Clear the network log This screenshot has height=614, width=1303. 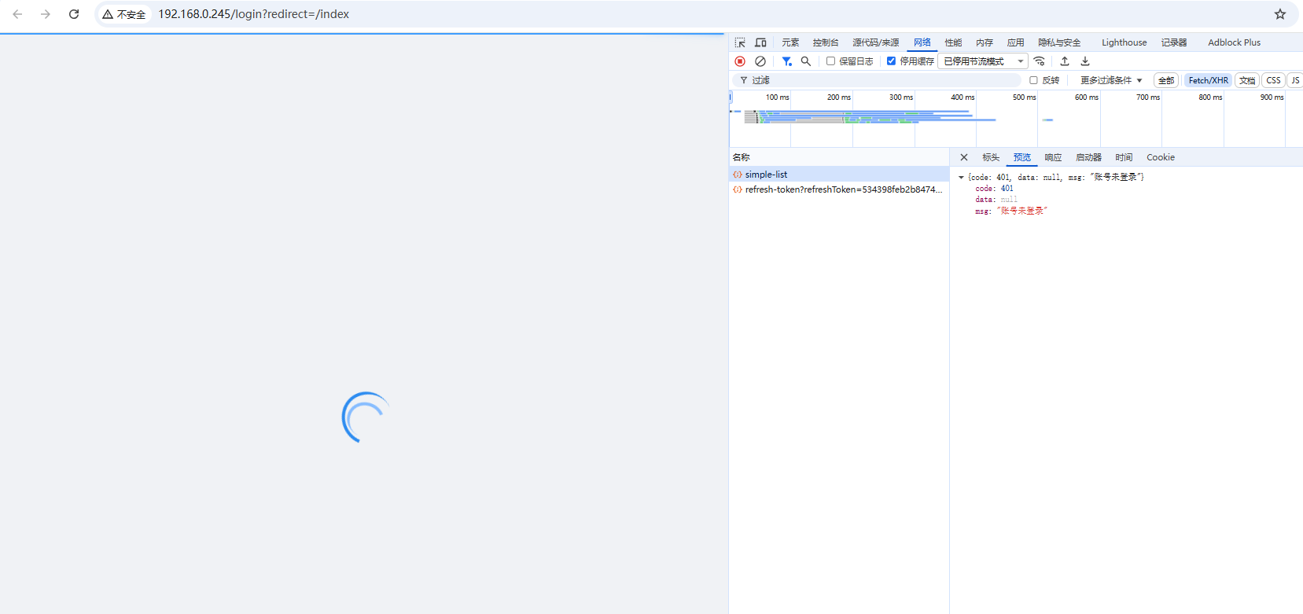(760, 61)
